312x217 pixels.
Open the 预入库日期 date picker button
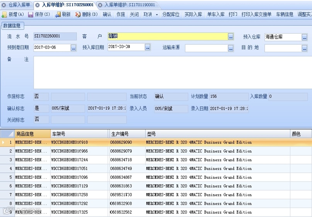tap(148, 47)
